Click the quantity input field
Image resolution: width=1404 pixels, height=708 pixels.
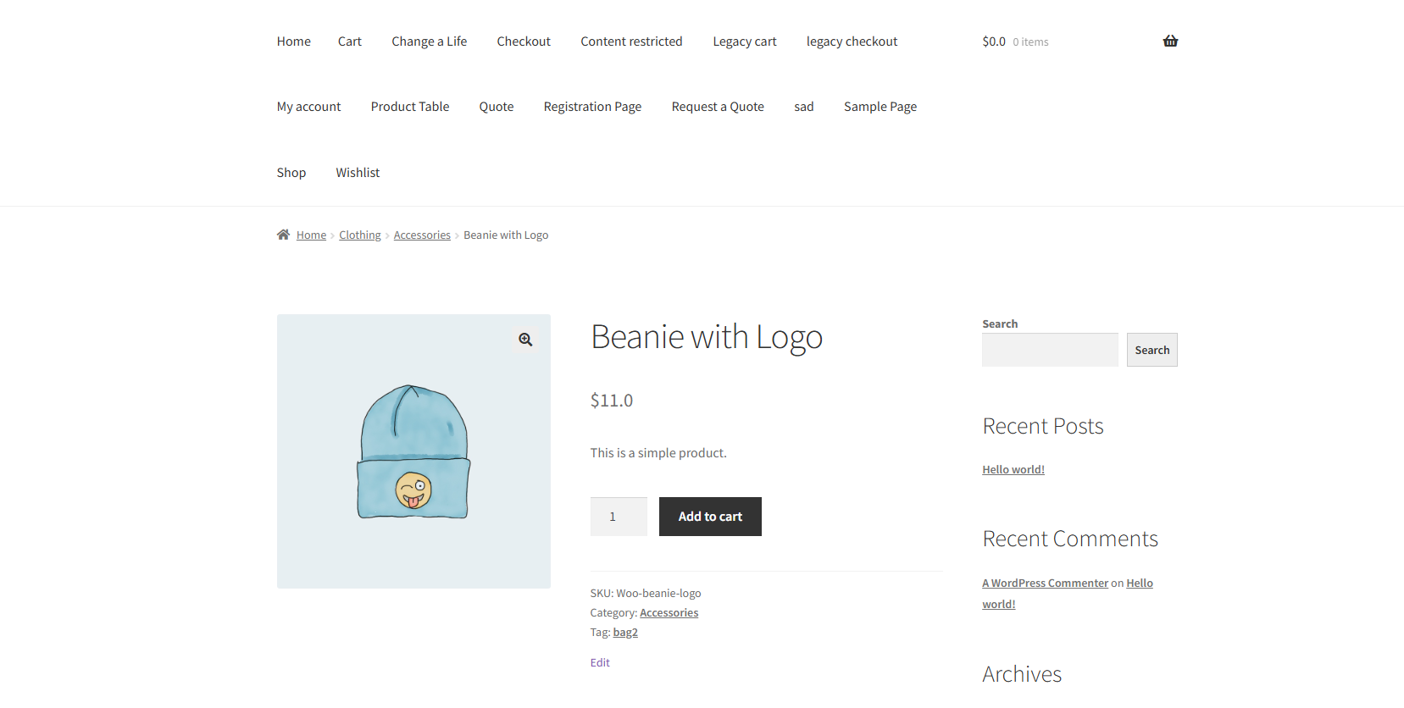[618, 517]
